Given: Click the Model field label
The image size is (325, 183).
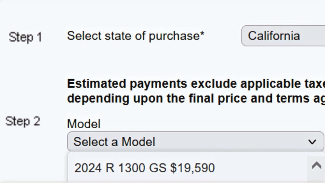Looking at the screenshot, I should (x=84, y=124).
